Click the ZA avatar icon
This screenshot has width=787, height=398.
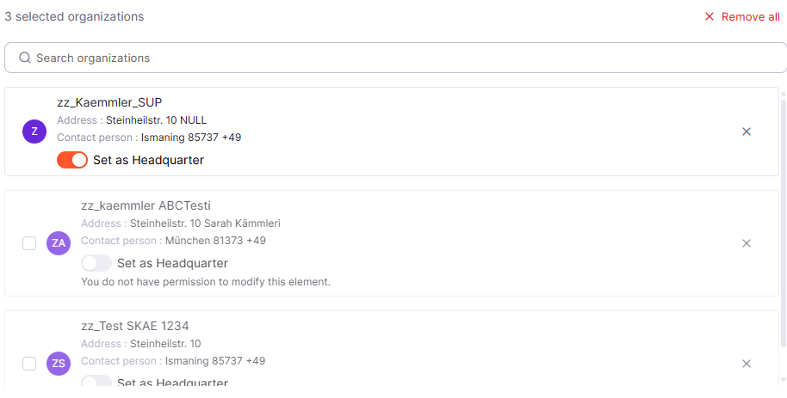pyautogui.click(x=59, y=243)
